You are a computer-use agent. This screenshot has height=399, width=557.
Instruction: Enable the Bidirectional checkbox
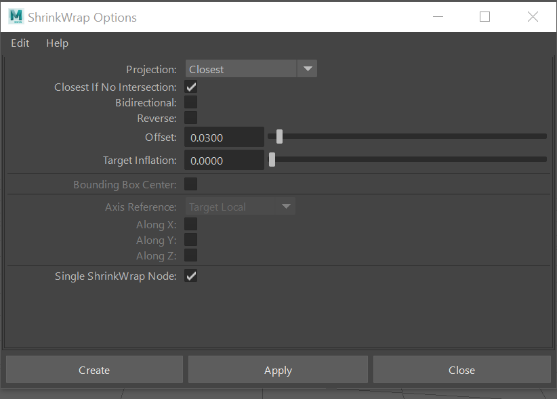pyautogui.click(x=191, y=102)
